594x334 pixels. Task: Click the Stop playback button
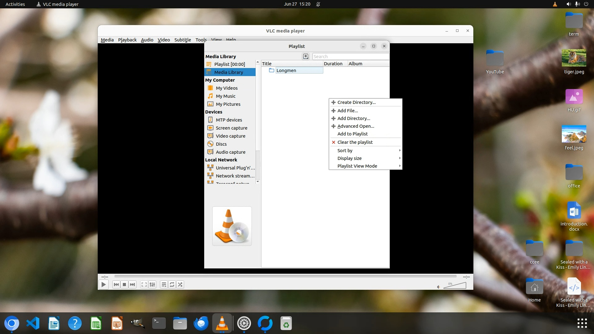tap(124, 285)
